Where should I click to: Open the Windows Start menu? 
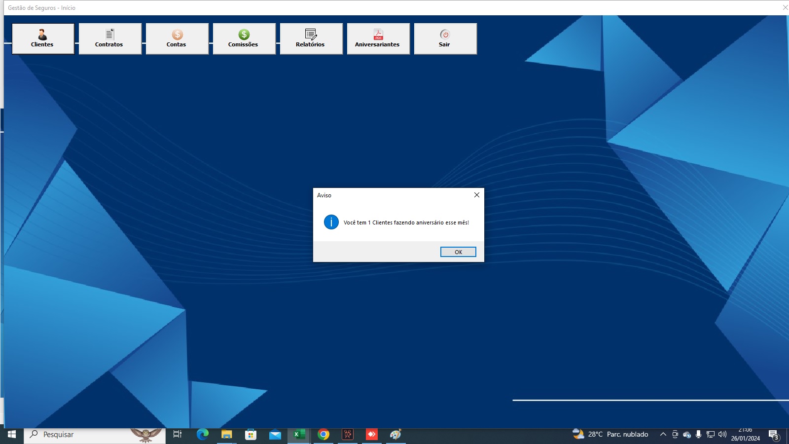[x=12, y=434]
